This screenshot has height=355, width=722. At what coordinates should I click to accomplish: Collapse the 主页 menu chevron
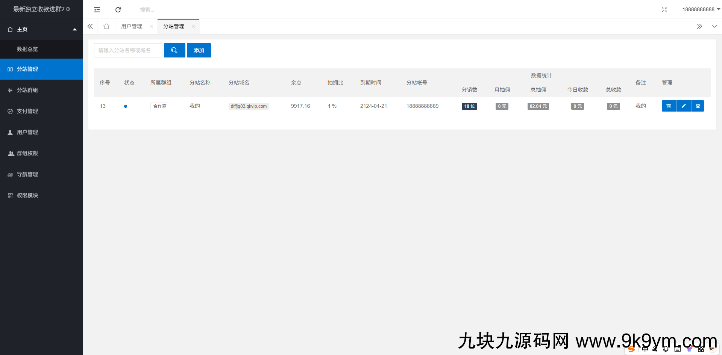pyautogui.click(x=74, y=29)
